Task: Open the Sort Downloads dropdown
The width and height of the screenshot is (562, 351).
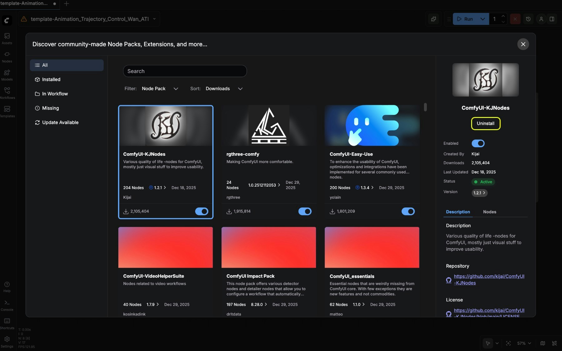Action: click(x=224, y=89)
